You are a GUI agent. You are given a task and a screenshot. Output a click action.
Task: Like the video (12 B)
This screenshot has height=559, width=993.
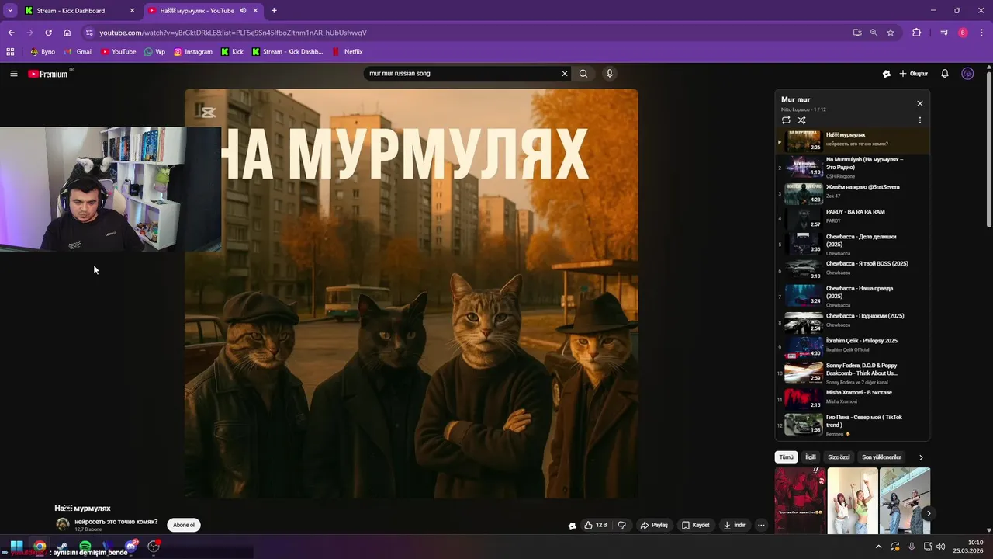[x=596, y=526]
